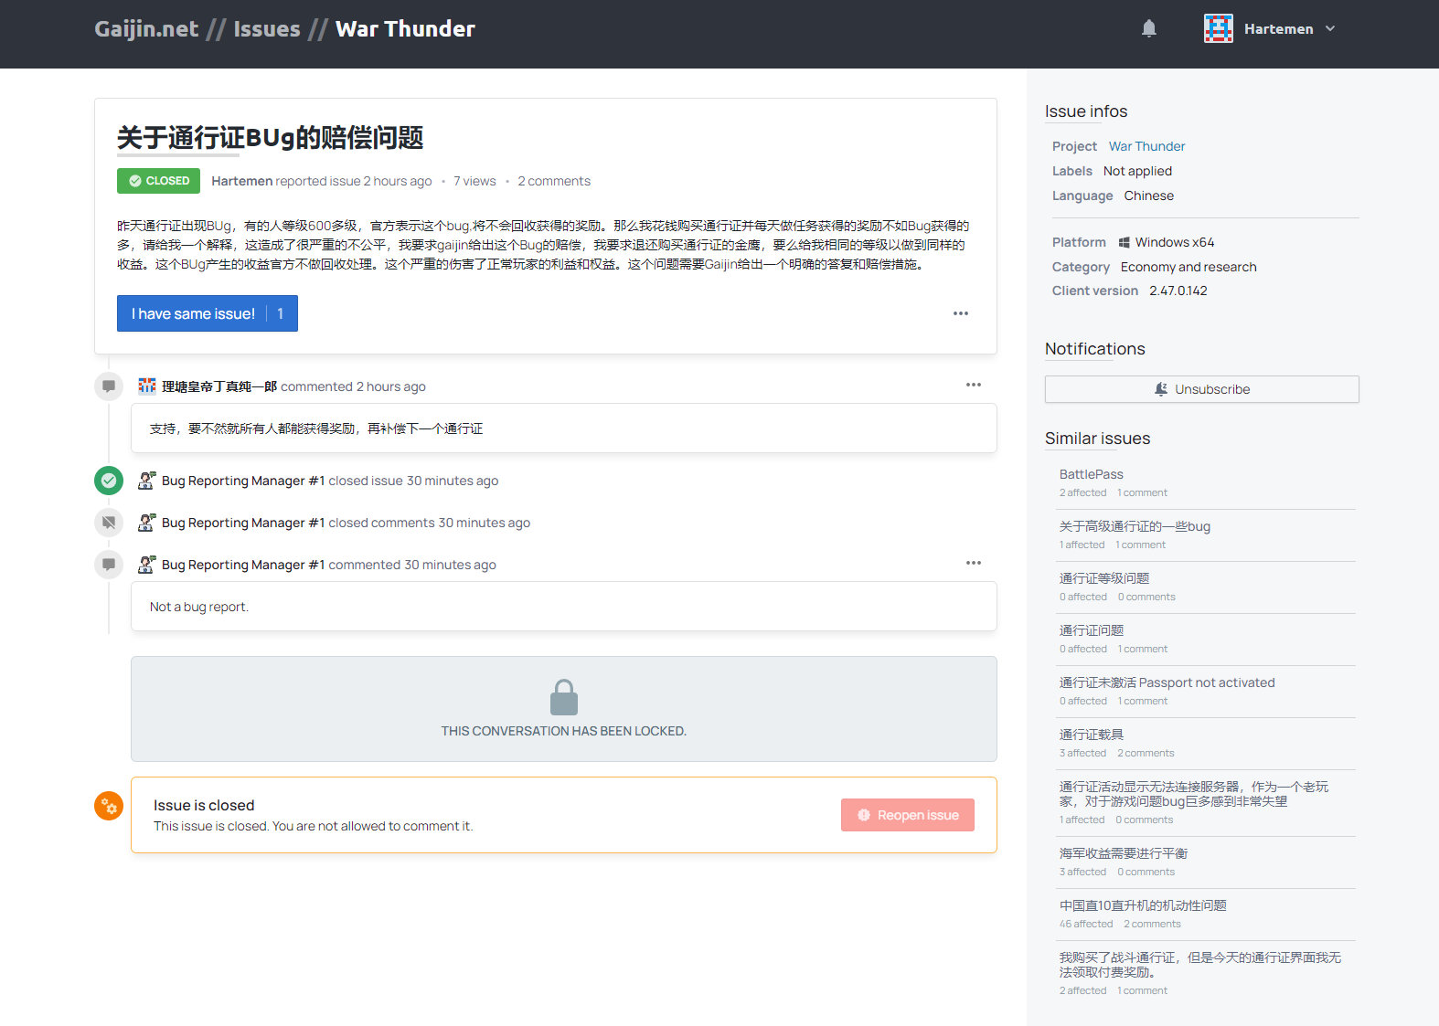
Task: Open similar issue '通行证问题'
Action: click(1092, 630)
